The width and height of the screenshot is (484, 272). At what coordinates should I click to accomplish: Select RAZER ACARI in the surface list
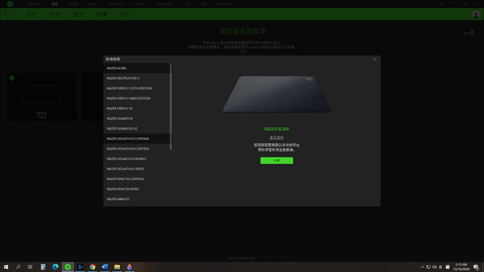(x=136, y=68)
